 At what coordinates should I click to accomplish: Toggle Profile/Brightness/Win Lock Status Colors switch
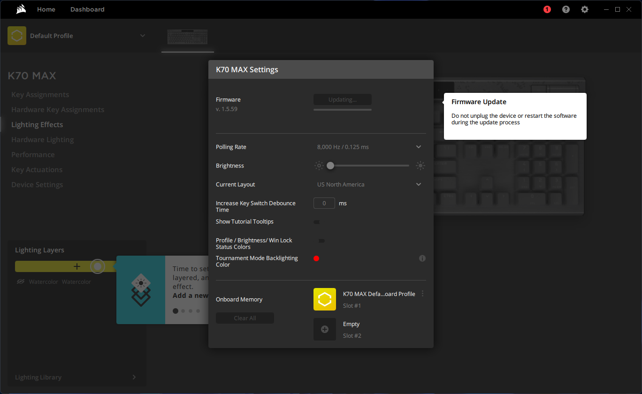pos(321,241)
